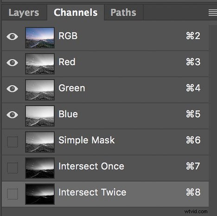This screenshot has width=217, height=216.
Task: Toggle the Blue channel eye icon
Action: click(13, 115)
